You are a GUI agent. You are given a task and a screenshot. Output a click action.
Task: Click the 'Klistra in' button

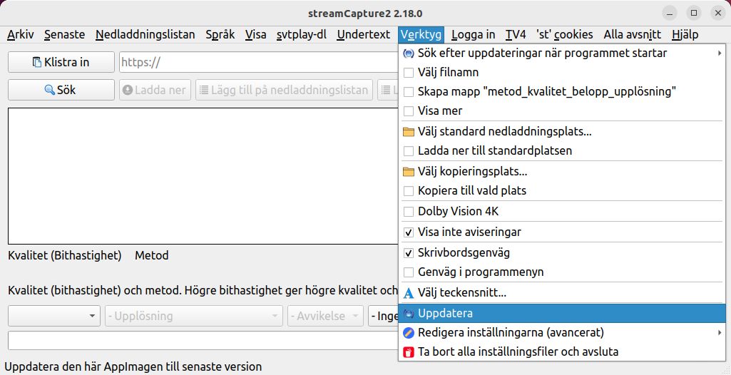(x=61, y=62)
